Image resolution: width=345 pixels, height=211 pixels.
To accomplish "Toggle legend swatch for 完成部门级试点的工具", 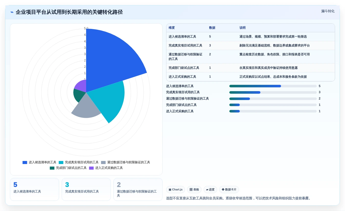I will (52, 168).
